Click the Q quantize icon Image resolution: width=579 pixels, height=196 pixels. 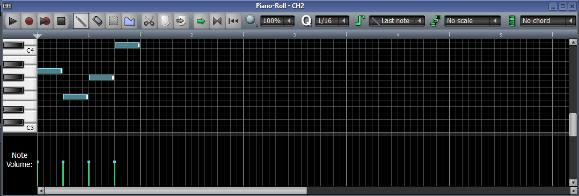click(x=306, y=21)
